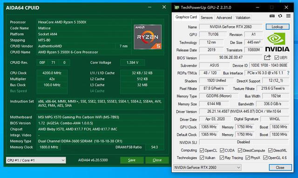
Task: Minimize the GPU-Z window
Action: point(257,7)
